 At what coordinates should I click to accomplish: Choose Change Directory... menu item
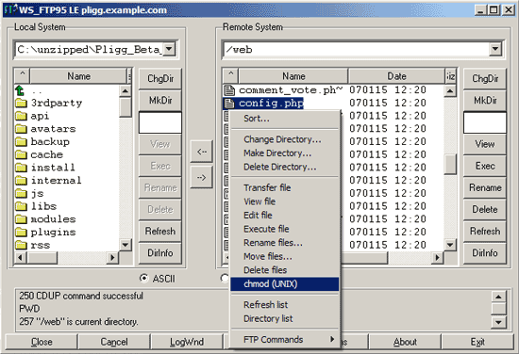click(x=285, y=139)
